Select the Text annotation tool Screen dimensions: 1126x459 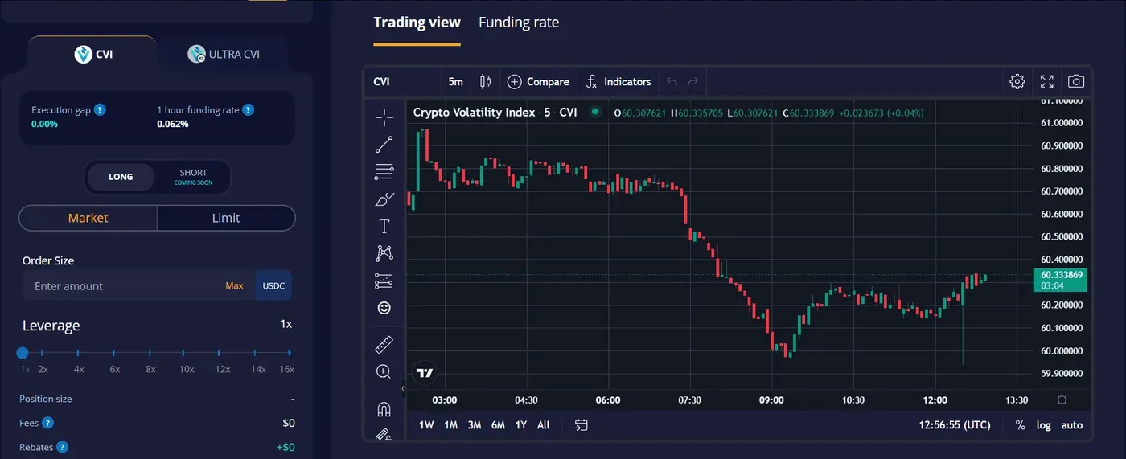(x=384, y=226)
